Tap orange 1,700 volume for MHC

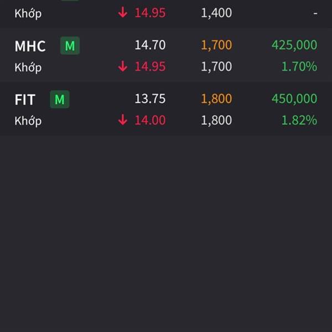pyautogui.click(x=216, y=45)
